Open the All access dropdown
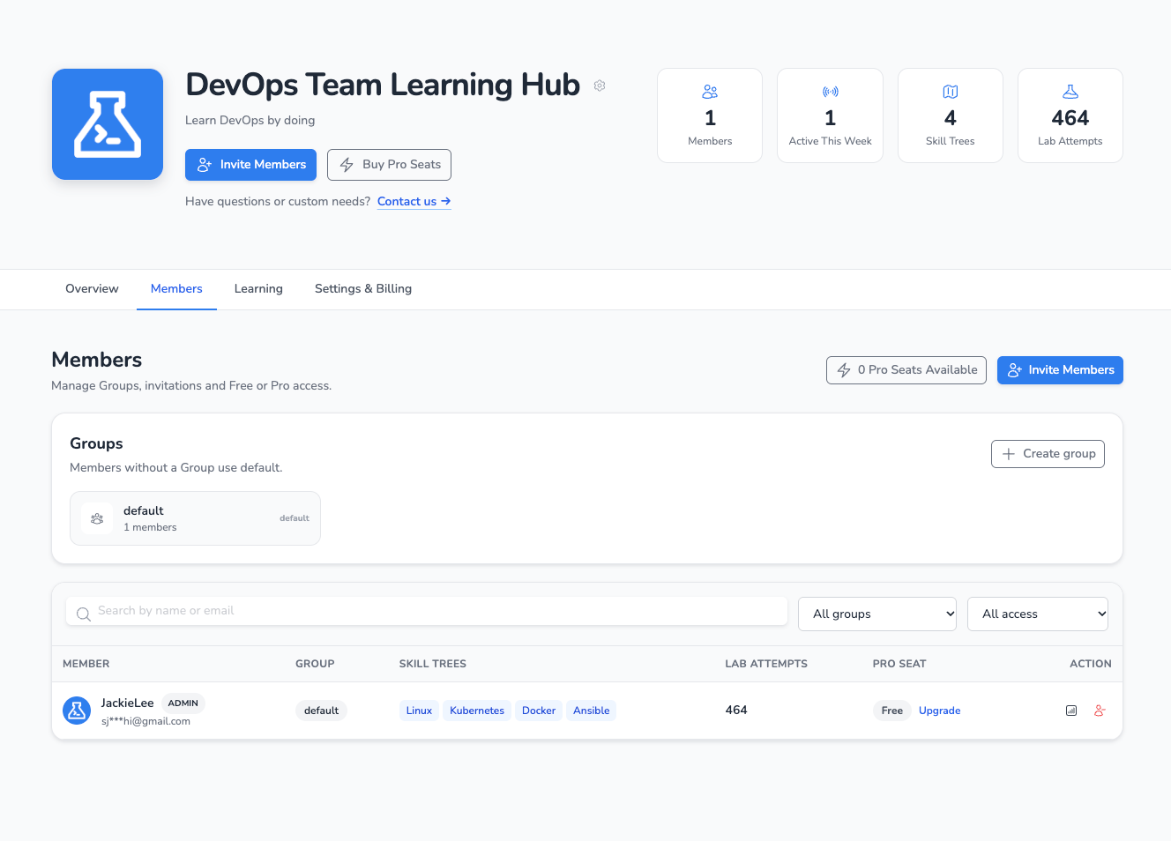This screenshot has height=841, width=1171. 1038,614
